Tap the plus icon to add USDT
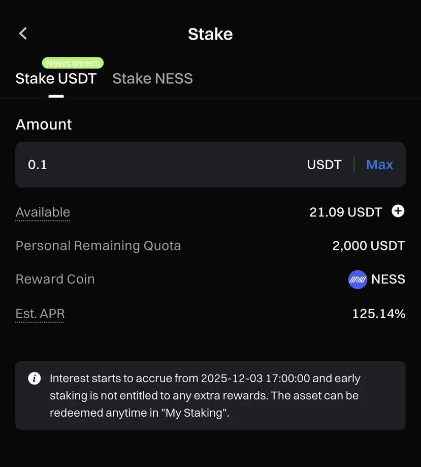This screenshot has width=421, height=467. tap(398, 211)
